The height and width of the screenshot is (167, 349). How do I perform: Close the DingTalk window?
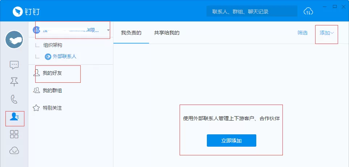pos(344,7)
